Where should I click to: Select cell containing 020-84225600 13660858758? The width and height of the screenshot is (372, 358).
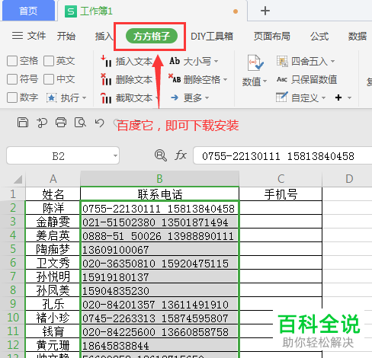(159, 331)
